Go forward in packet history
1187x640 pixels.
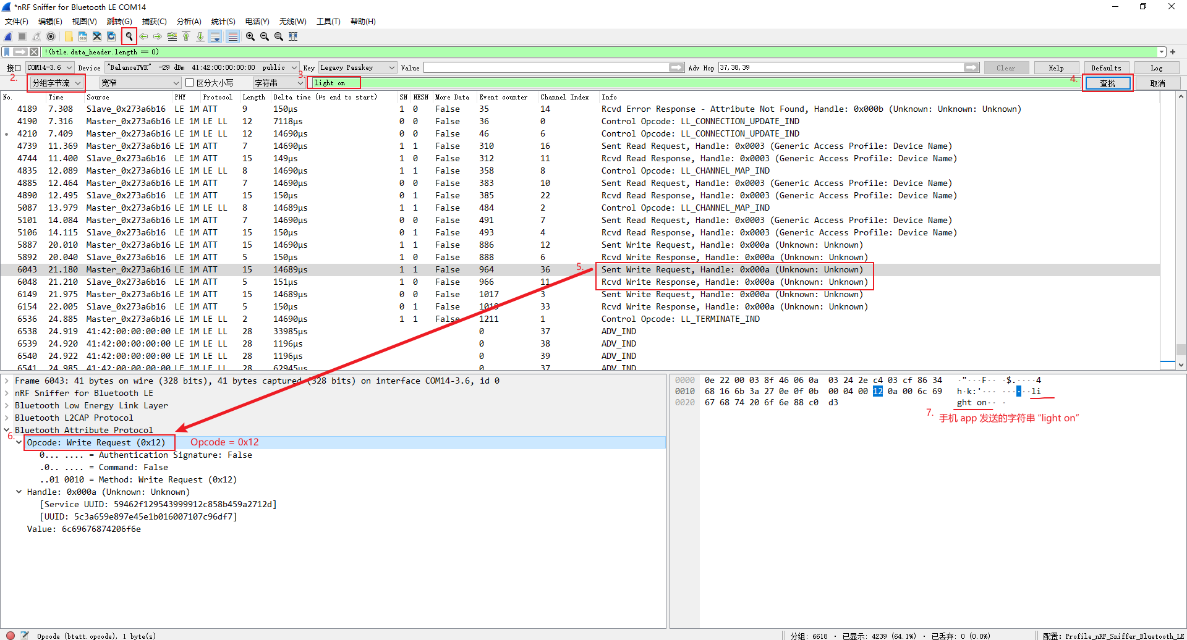pos(158,36)
